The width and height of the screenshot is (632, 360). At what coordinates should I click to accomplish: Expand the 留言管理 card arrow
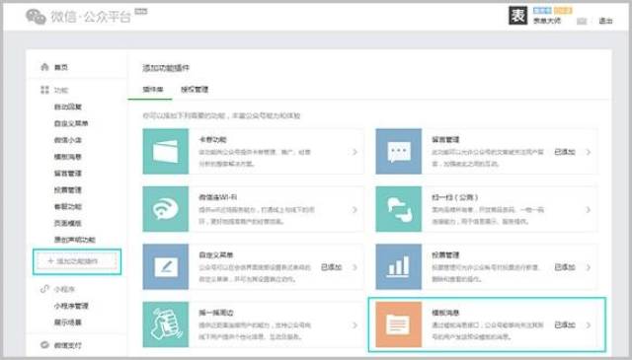[589, 152]
